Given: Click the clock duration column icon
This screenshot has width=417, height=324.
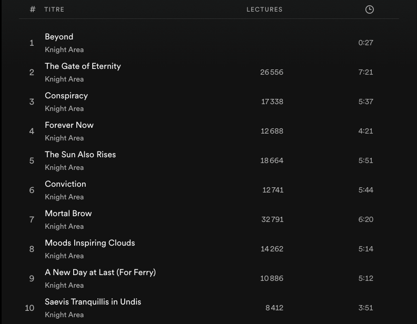Looking at the screenshot, I should click(370, 9).
